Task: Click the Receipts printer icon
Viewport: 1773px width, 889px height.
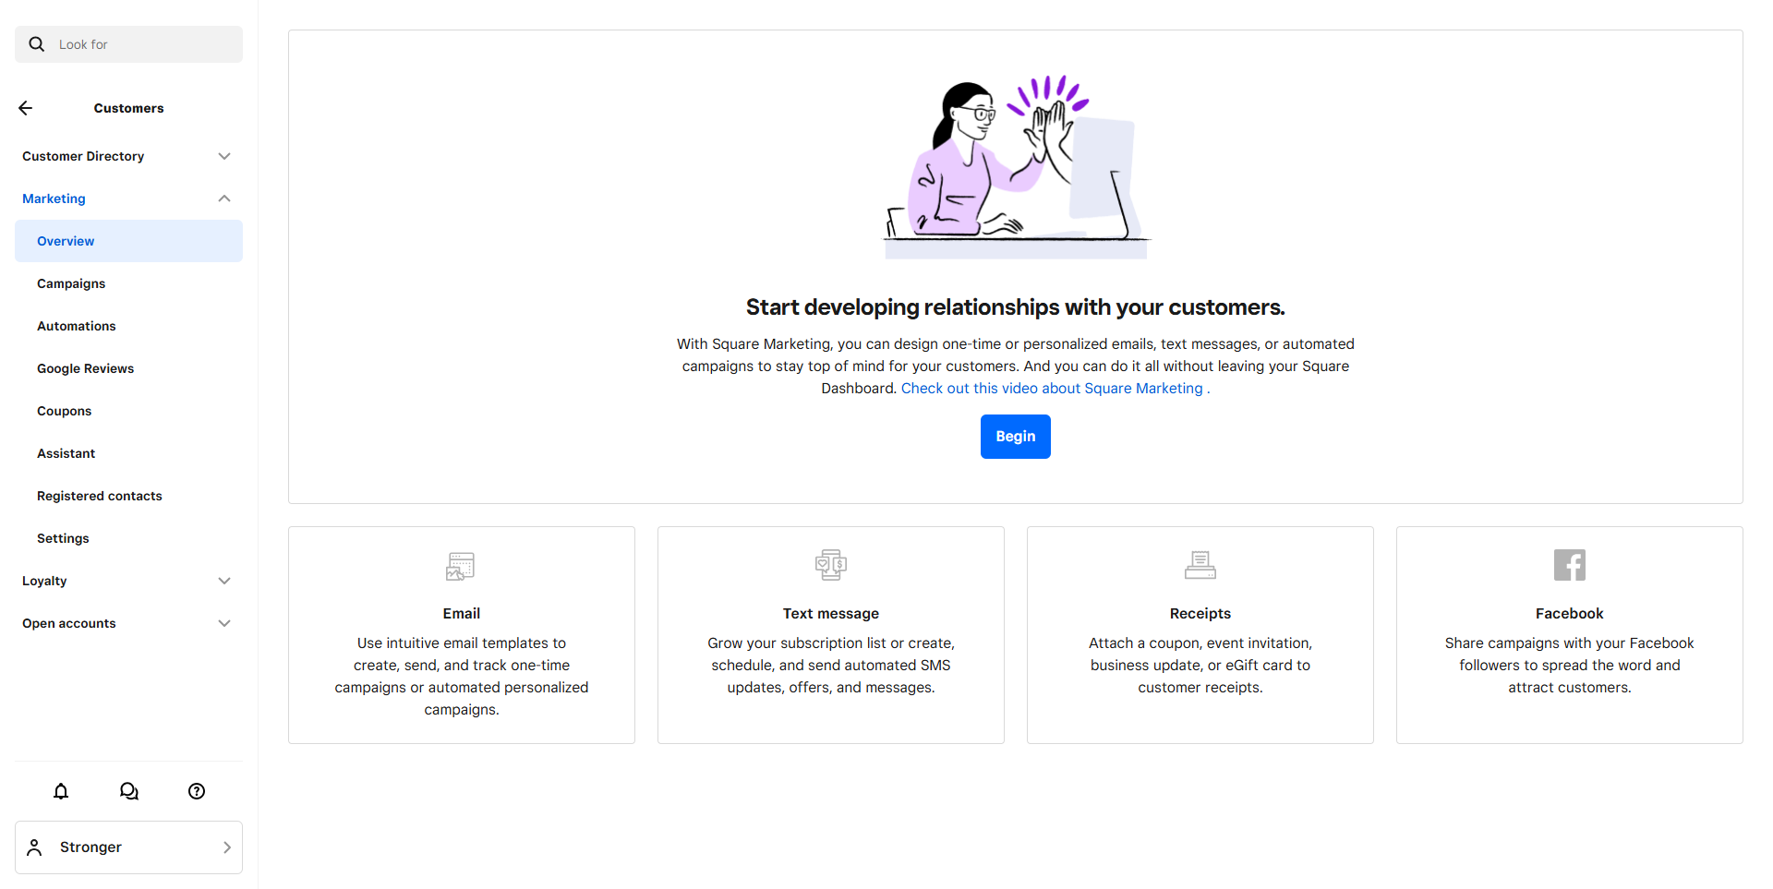Action: pyautogui.click(x=1200, y=565)
